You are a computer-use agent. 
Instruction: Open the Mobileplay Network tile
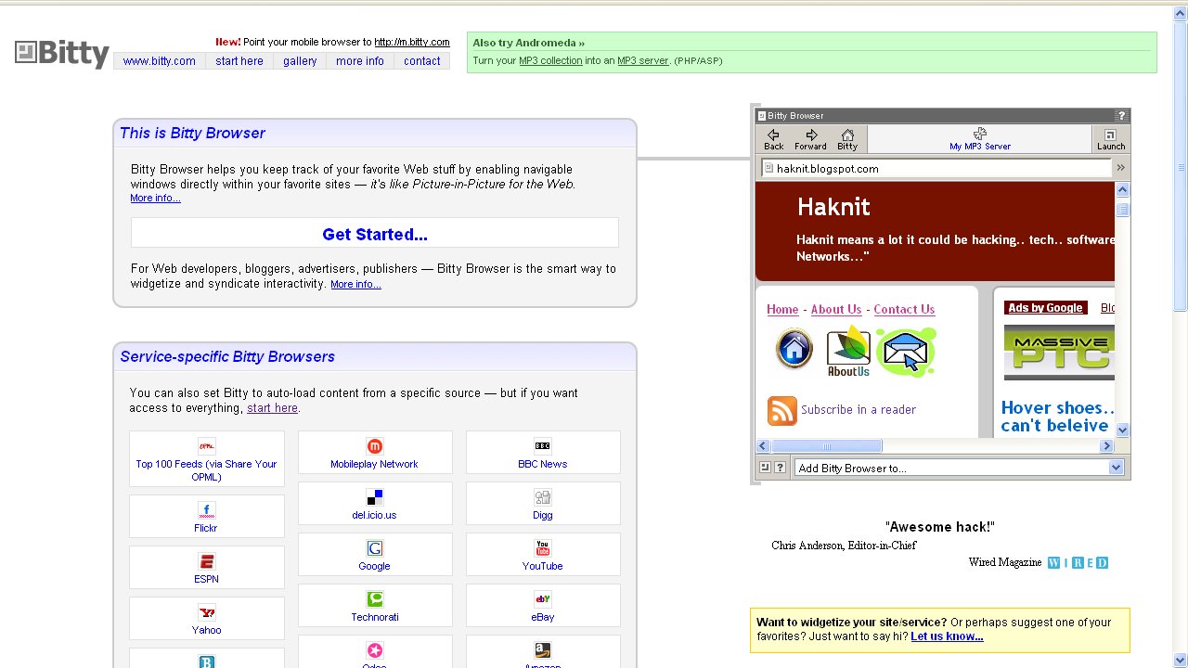click(374, 453)
